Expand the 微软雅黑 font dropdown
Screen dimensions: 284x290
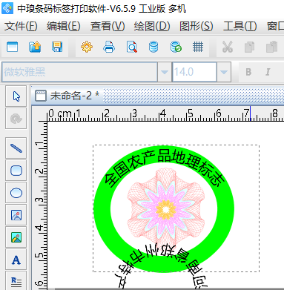click(165, 72)
